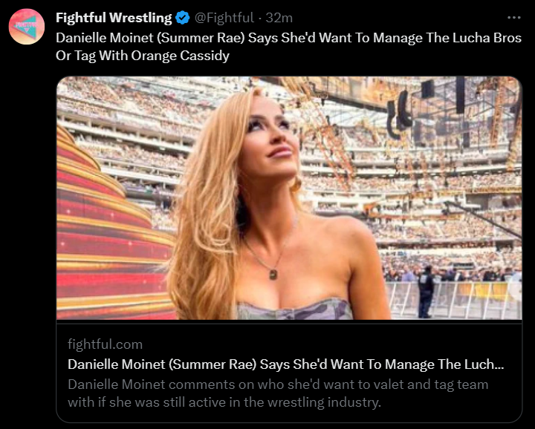
Task: Click the blue verified badge
Action: [183, 18]
